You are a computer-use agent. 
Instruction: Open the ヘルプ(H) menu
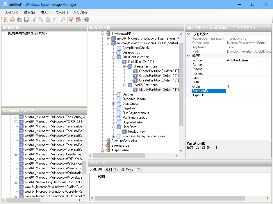click(x=80, y=13)
